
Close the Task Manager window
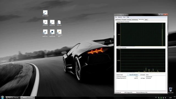(x=165, y=15)
